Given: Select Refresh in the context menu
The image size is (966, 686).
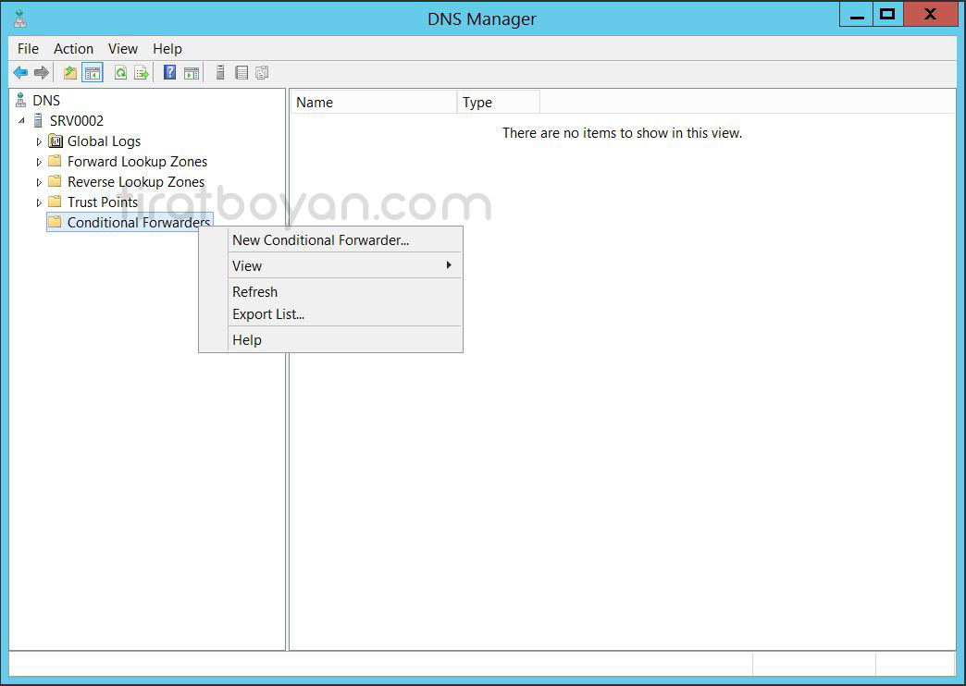Looking at the screenshot, I should (x=330, y=292).
